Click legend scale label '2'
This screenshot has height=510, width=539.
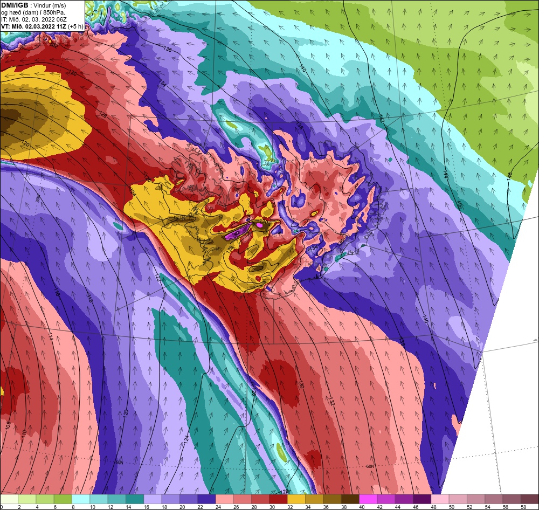click(x=19, y=507)
